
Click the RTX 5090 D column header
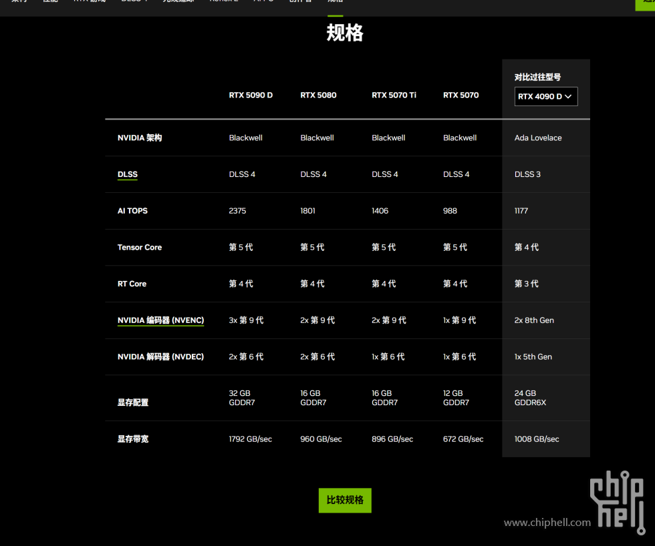pyautogui.click(x=251, y=95)
